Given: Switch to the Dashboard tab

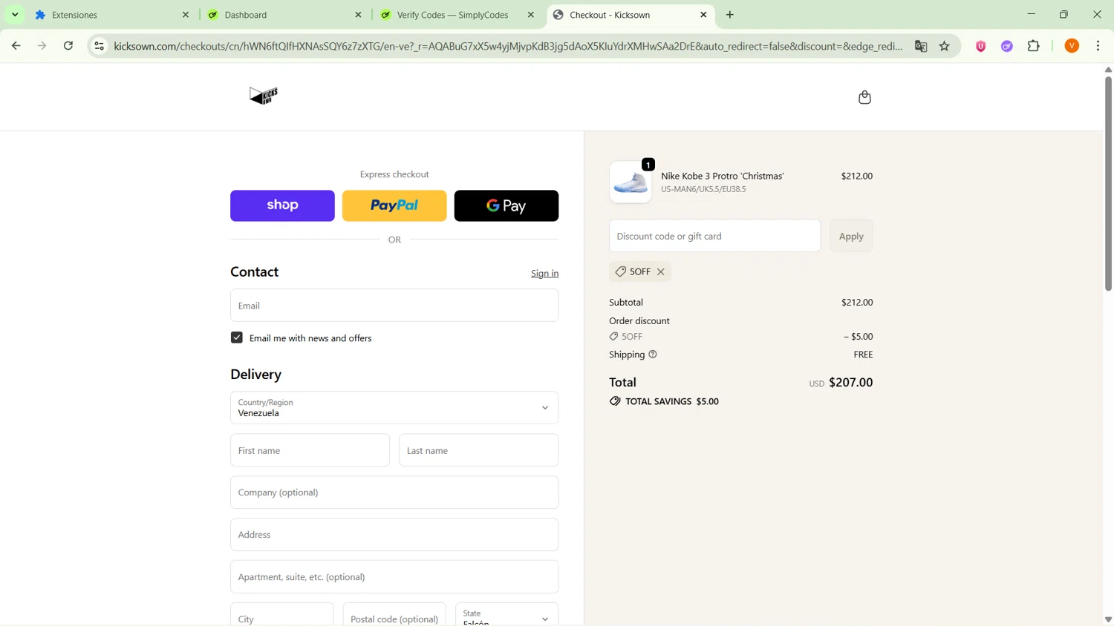Looking at the screenshot, I should point(284,15).
